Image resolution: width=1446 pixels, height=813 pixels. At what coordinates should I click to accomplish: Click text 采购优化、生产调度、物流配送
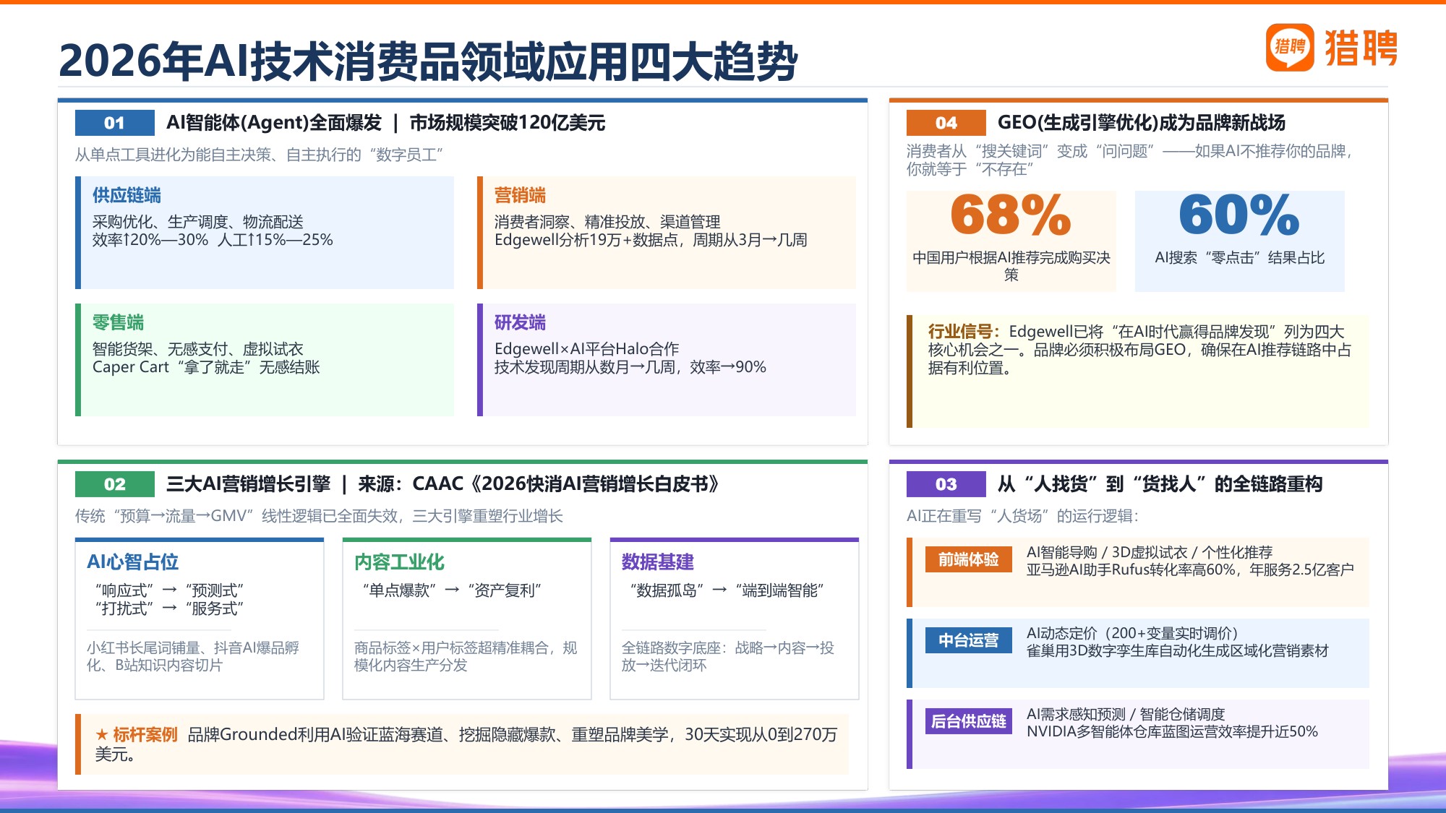pos(197,222)
